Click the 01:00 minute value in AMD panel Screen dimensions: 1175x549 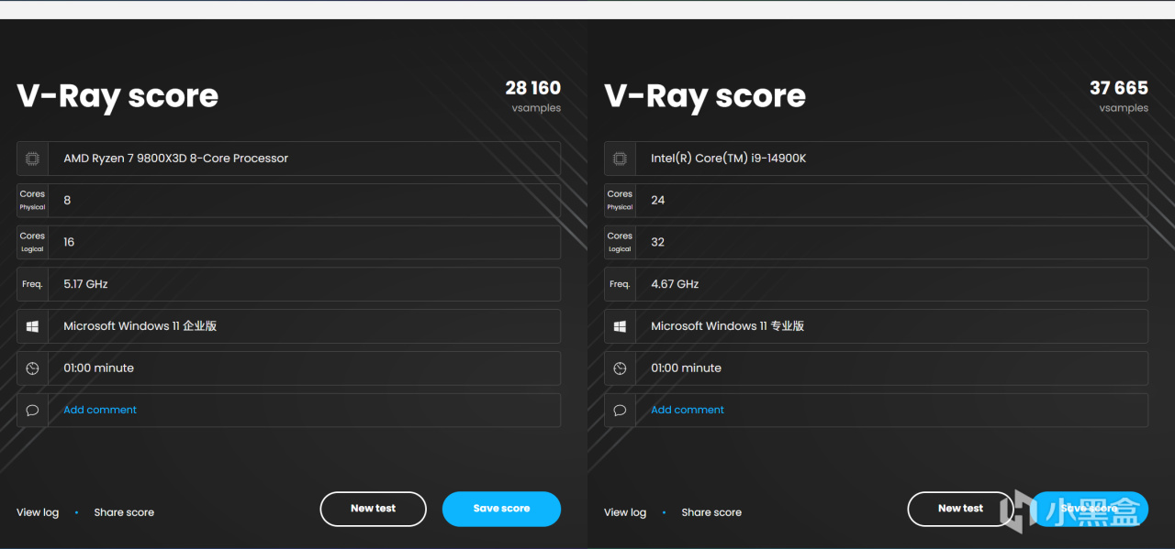(x=98, y=368)
